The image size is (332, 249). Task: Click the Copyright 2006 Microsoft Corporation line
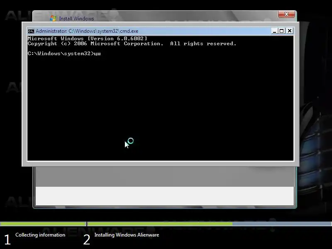point(132,44)
